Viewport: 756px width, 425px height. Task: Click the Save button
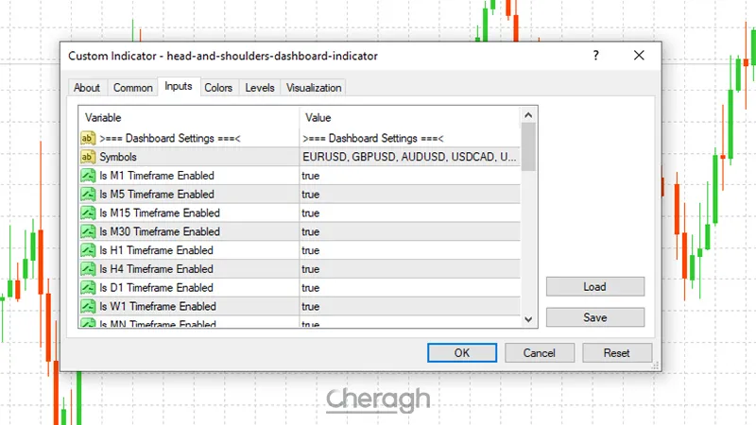[594, 318]
